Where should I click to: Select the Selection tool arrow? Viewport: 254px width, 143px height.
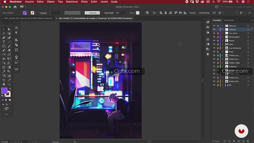[4, 29]
